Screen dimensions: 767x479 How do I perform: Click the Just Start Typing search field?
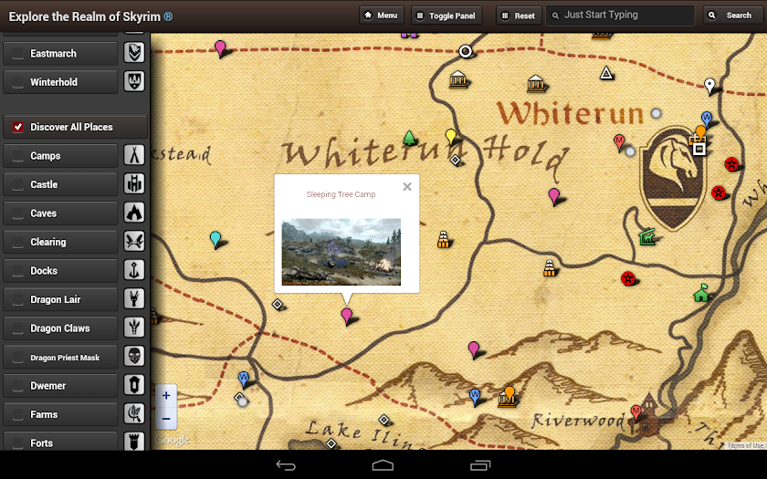click(620, 16)
